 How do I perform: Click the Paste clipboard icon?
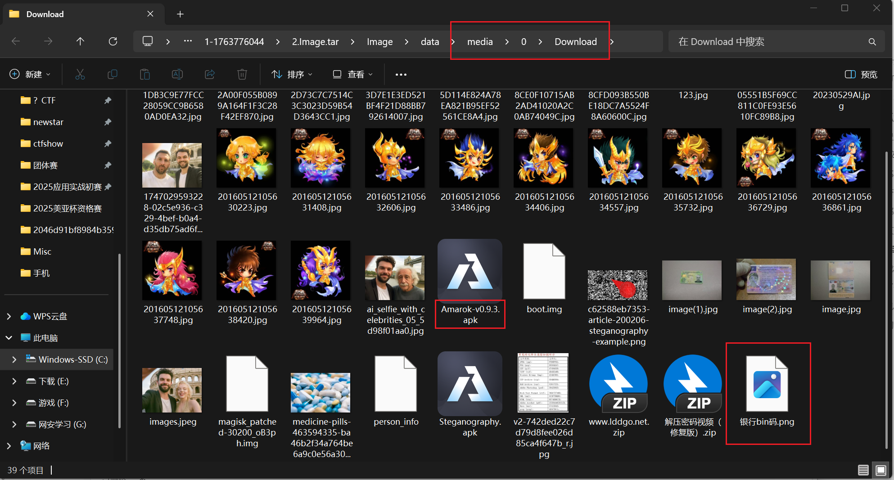pyautogui.click(x=145, y=74)
